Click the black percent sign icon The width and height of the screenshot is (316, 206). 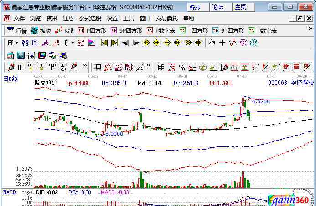point(182,67)
